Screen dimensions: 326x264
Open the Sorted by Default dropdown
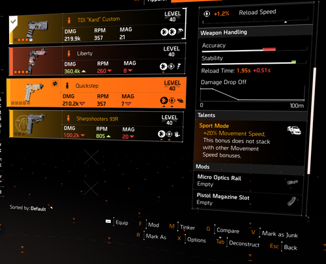pos(31,208)
